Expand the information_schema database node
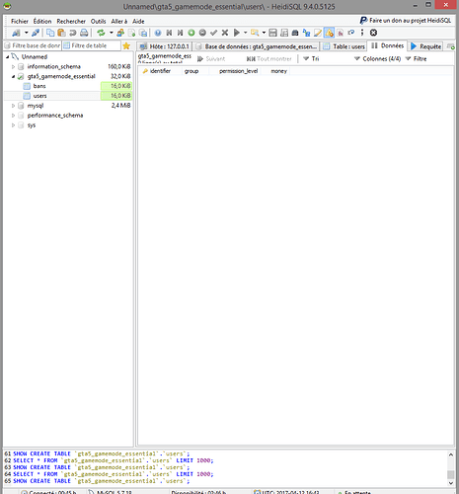 coord(13,66)
